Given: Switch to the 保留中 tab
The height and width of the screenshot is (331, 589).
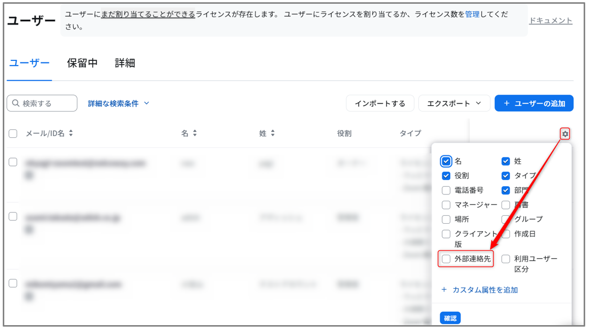Looking at the screenshot, I should click(82, 63).
